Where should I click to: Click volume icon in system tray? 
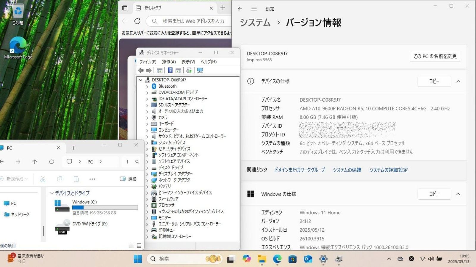point(431,259)
